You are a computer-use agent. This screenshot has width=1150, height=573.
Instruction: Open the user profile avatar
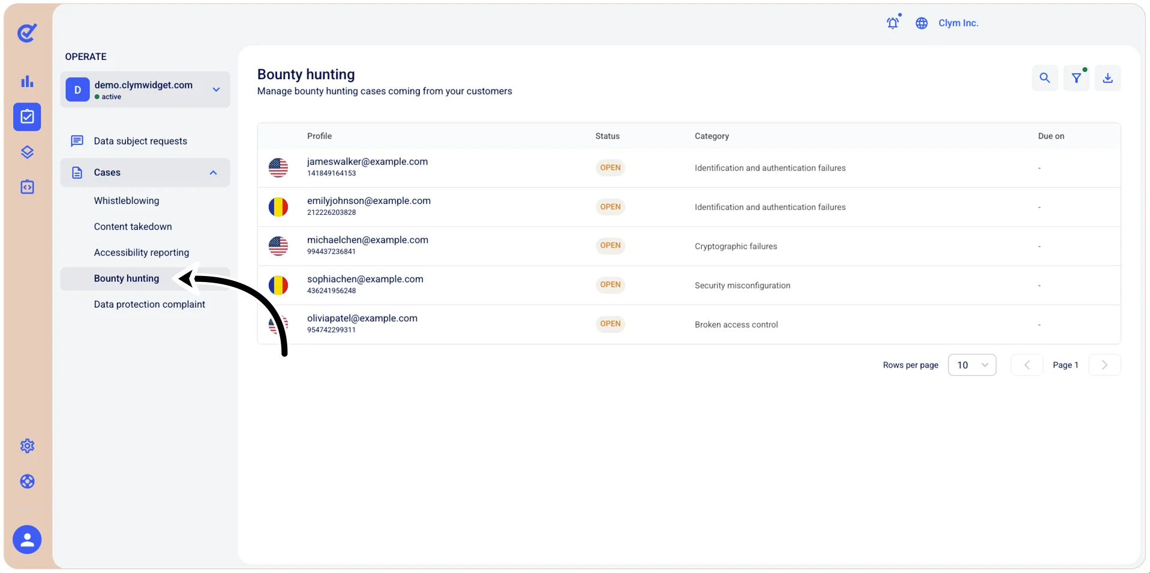point(27,539)
